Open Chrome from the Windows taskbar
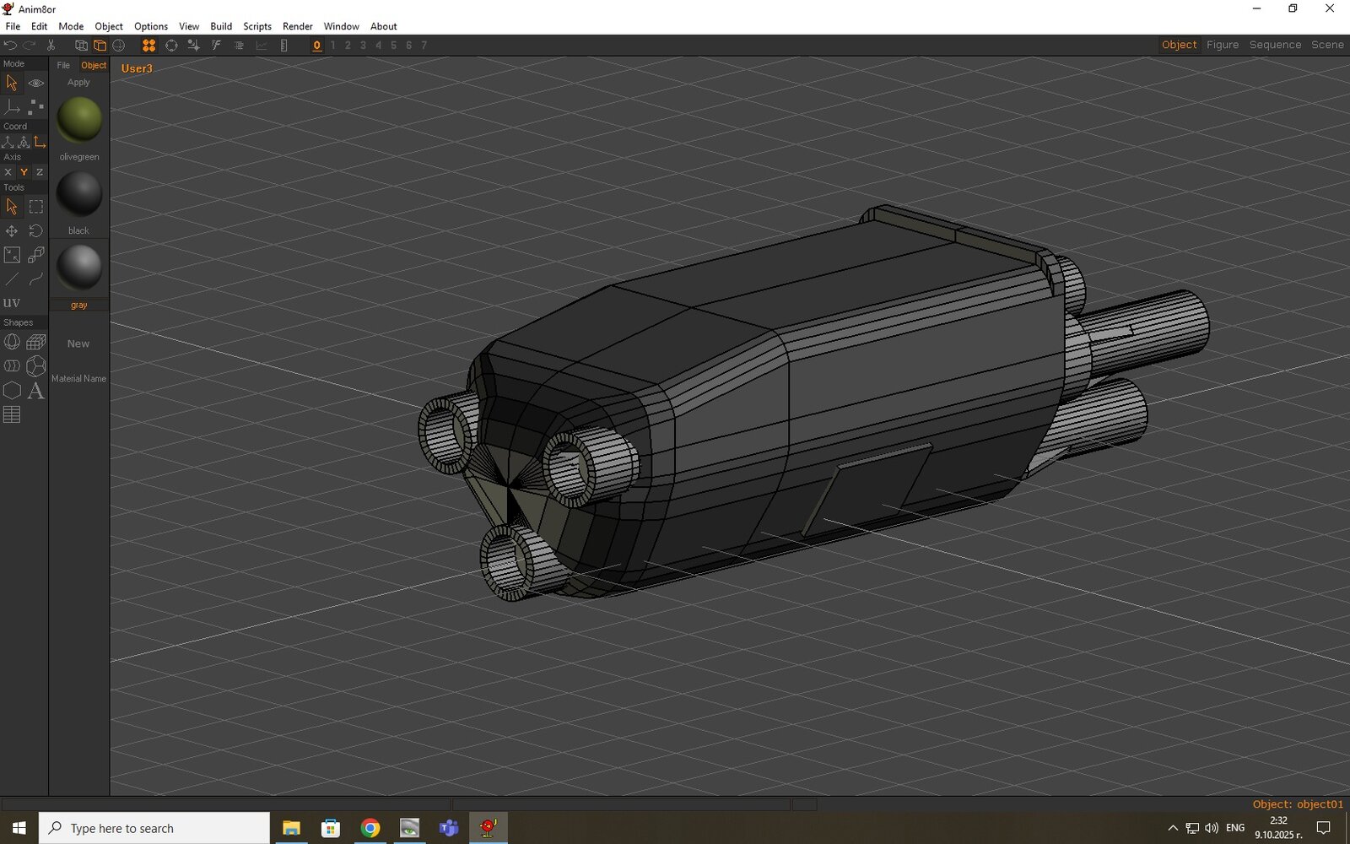The width and height of the screenshot is (1350, 844). [x=370, y=828]
